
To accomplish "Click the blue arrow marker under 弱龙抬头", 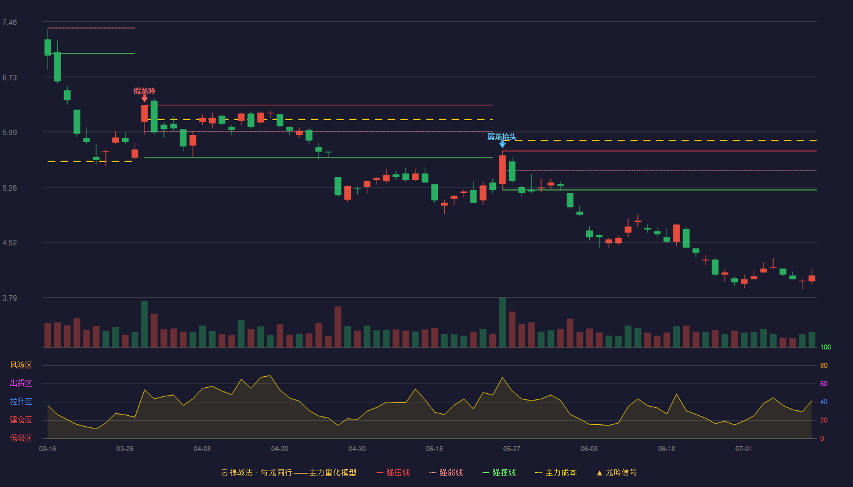I will [x=502, y=144].
